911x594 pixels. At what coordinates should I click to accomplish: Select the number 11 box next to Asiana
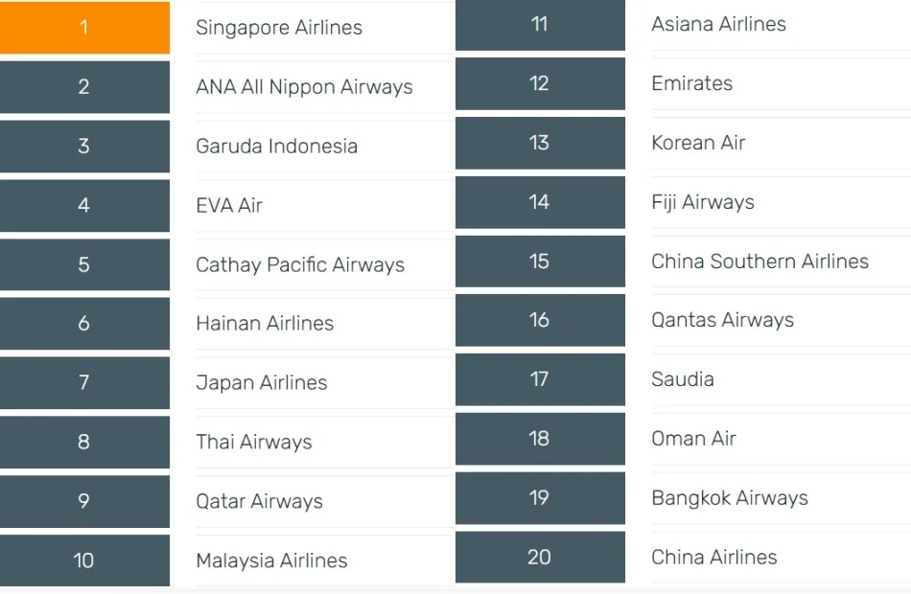(x=540, y=25)
